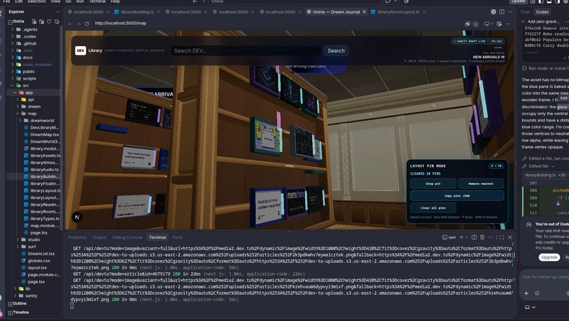Create a new file in the Explorer
The image size is (569, 321).
[x=33, y=21]
